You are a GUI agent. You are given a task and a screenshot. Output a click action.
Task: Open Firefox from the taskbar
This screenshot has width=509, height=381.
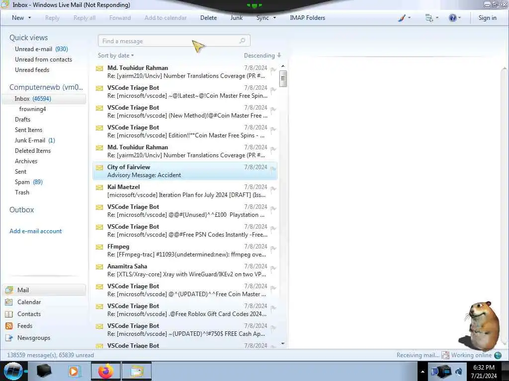point(106,371)
